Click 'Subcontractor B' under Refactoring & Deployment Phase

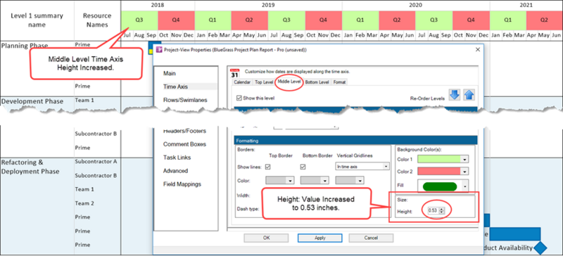[x=96, y=176]
